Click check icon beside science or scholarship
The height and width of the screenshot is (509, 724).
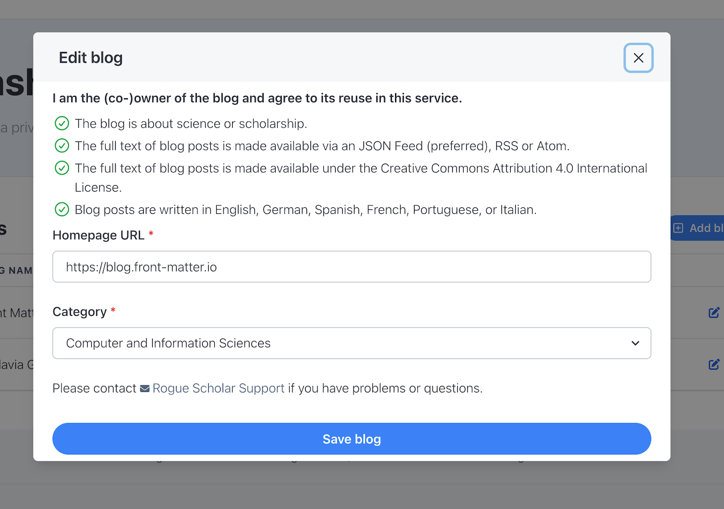[62, 123]
